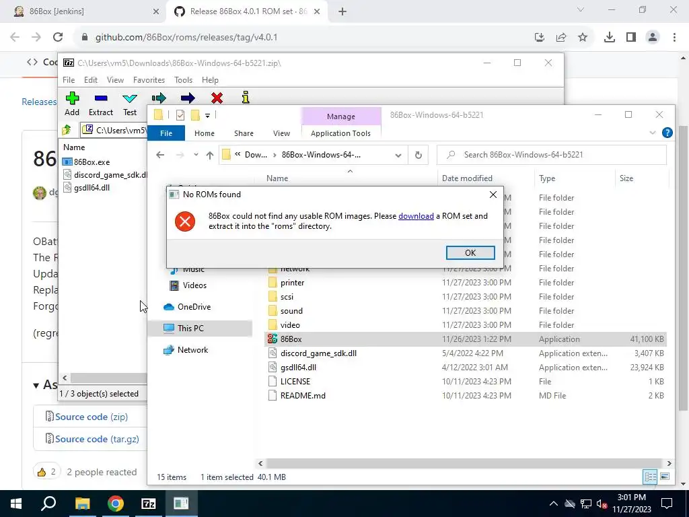Reload the Chrome page
This screenshot has width=689, height=517.
click(x=58, y=38)
